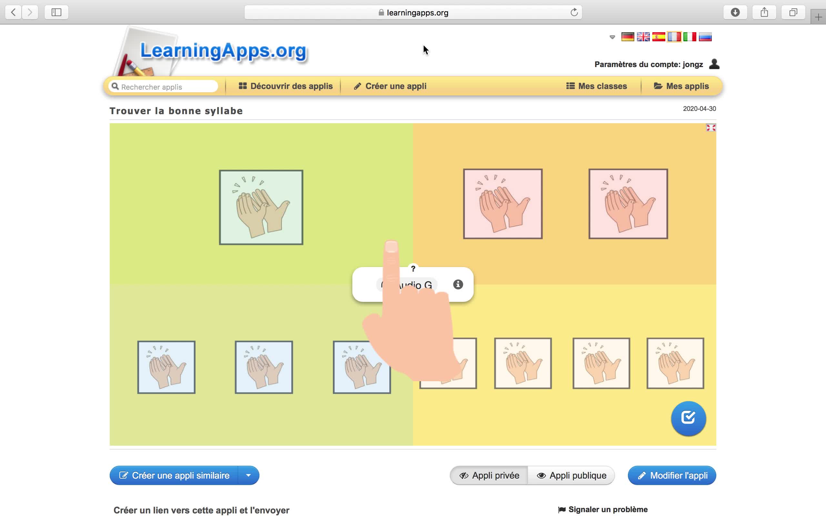Click the Rechercher applis search field
Screen dimensions: 826x516
point(164,87)
